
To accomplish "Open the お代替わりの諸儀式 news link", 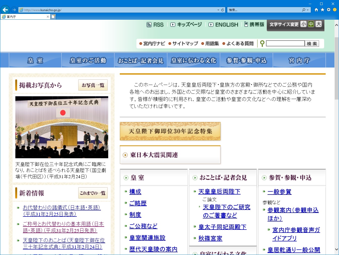I will (62, 211).
